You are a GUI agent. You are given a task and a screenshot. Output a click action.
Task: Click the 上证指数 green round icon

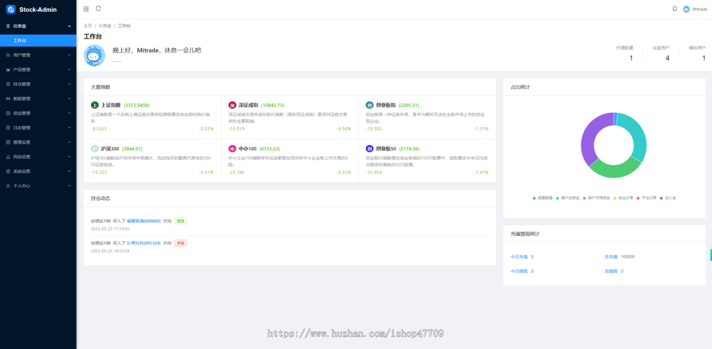95,105
